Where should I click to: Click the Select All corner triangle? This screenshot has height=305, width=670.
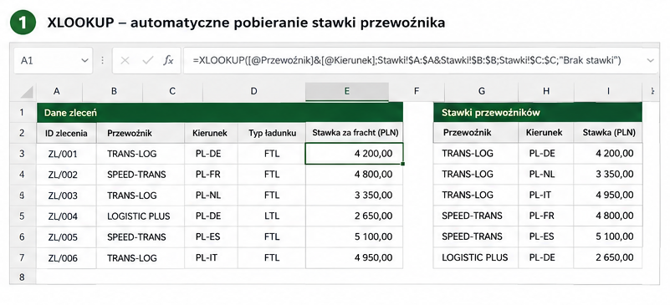click(27, 92)
